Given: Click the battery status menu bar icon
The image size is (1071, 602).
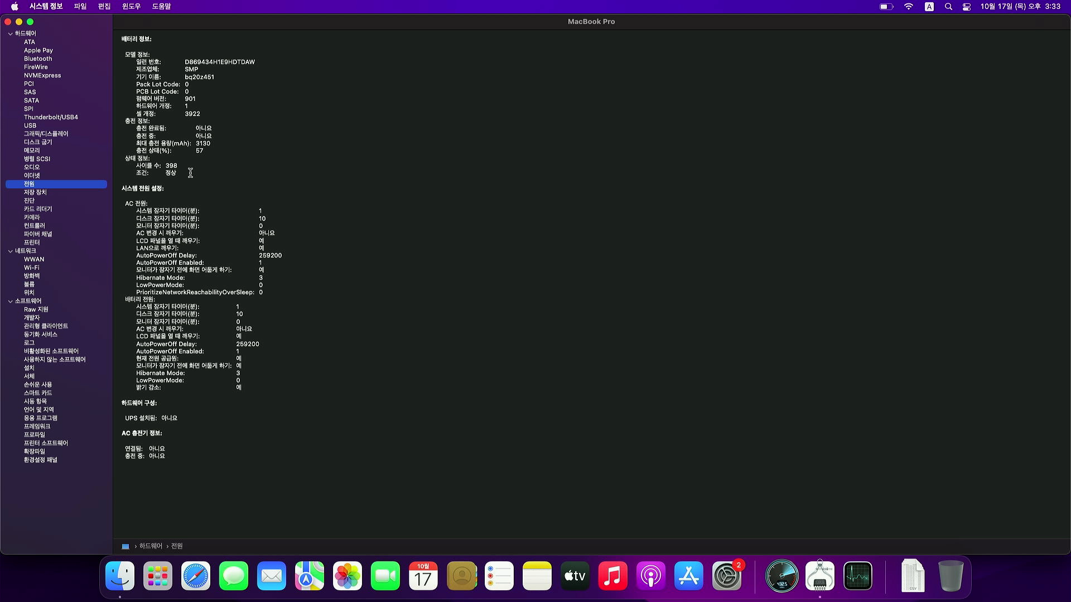Looking at the screenshot, I should 886,7.
